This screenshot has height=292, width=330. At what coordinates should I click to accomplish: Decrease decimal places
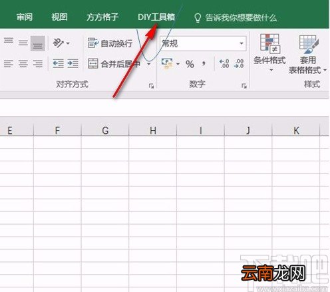click(x=239, y=64)
